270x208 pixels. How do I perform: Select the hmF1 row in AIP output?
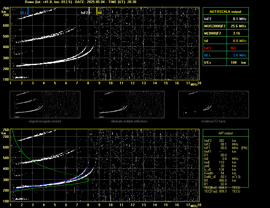tap(220, 152)
